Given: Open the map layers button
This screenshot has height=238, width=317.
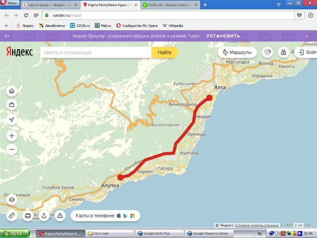Looking at the screenshot, I should (12, 200).
